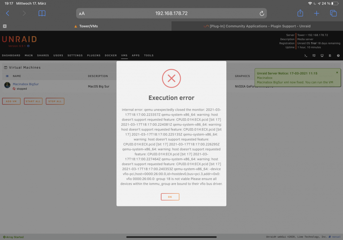Viewport: 343px width, 240px height.
Task: Toggle the list view icon beside NAME
Action: coord(7,76)
